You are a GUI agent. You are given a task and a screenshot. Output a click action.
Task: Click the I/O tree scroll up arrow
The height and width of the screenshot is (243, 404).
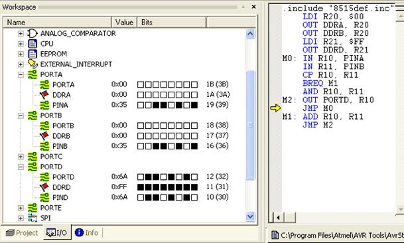[x=251, y=34]
